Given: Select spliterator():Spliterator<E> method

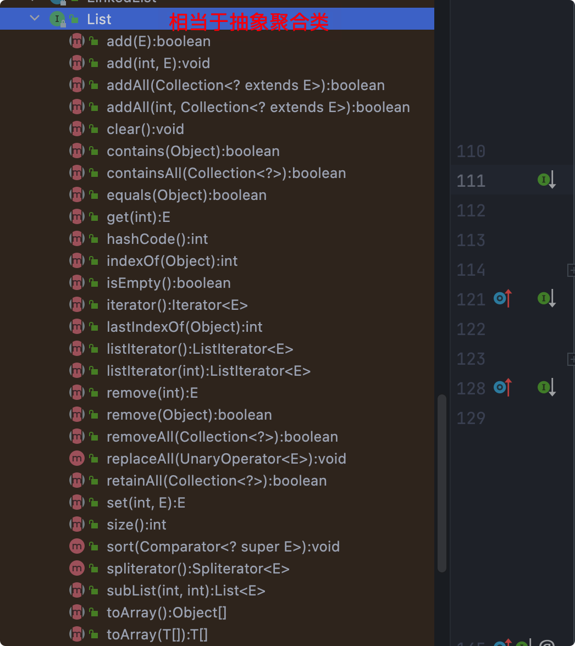Looking at the screenshot, I should 198,569.
